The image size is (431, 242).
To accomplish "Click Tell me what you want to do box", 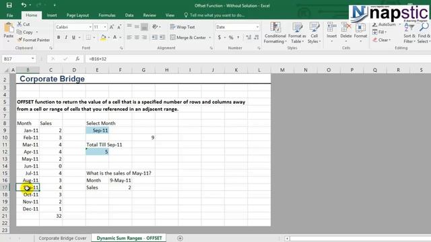I will click(214, 15).
